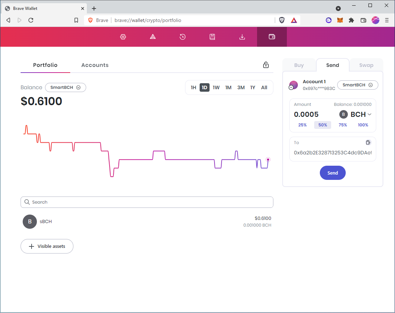
Task: Open SmartBCH network dropdown beside Balance
Action: [66, 87]
